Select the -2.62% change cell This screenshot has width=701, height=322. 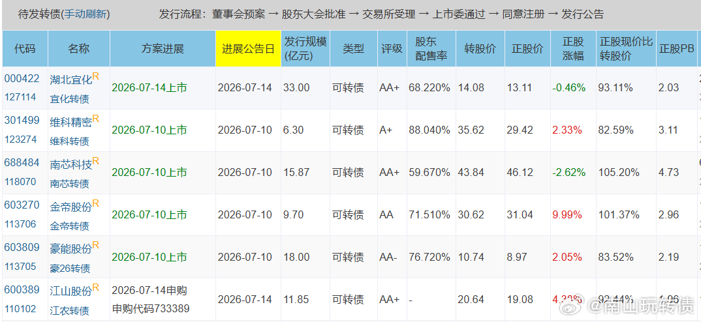coord(569,173)
